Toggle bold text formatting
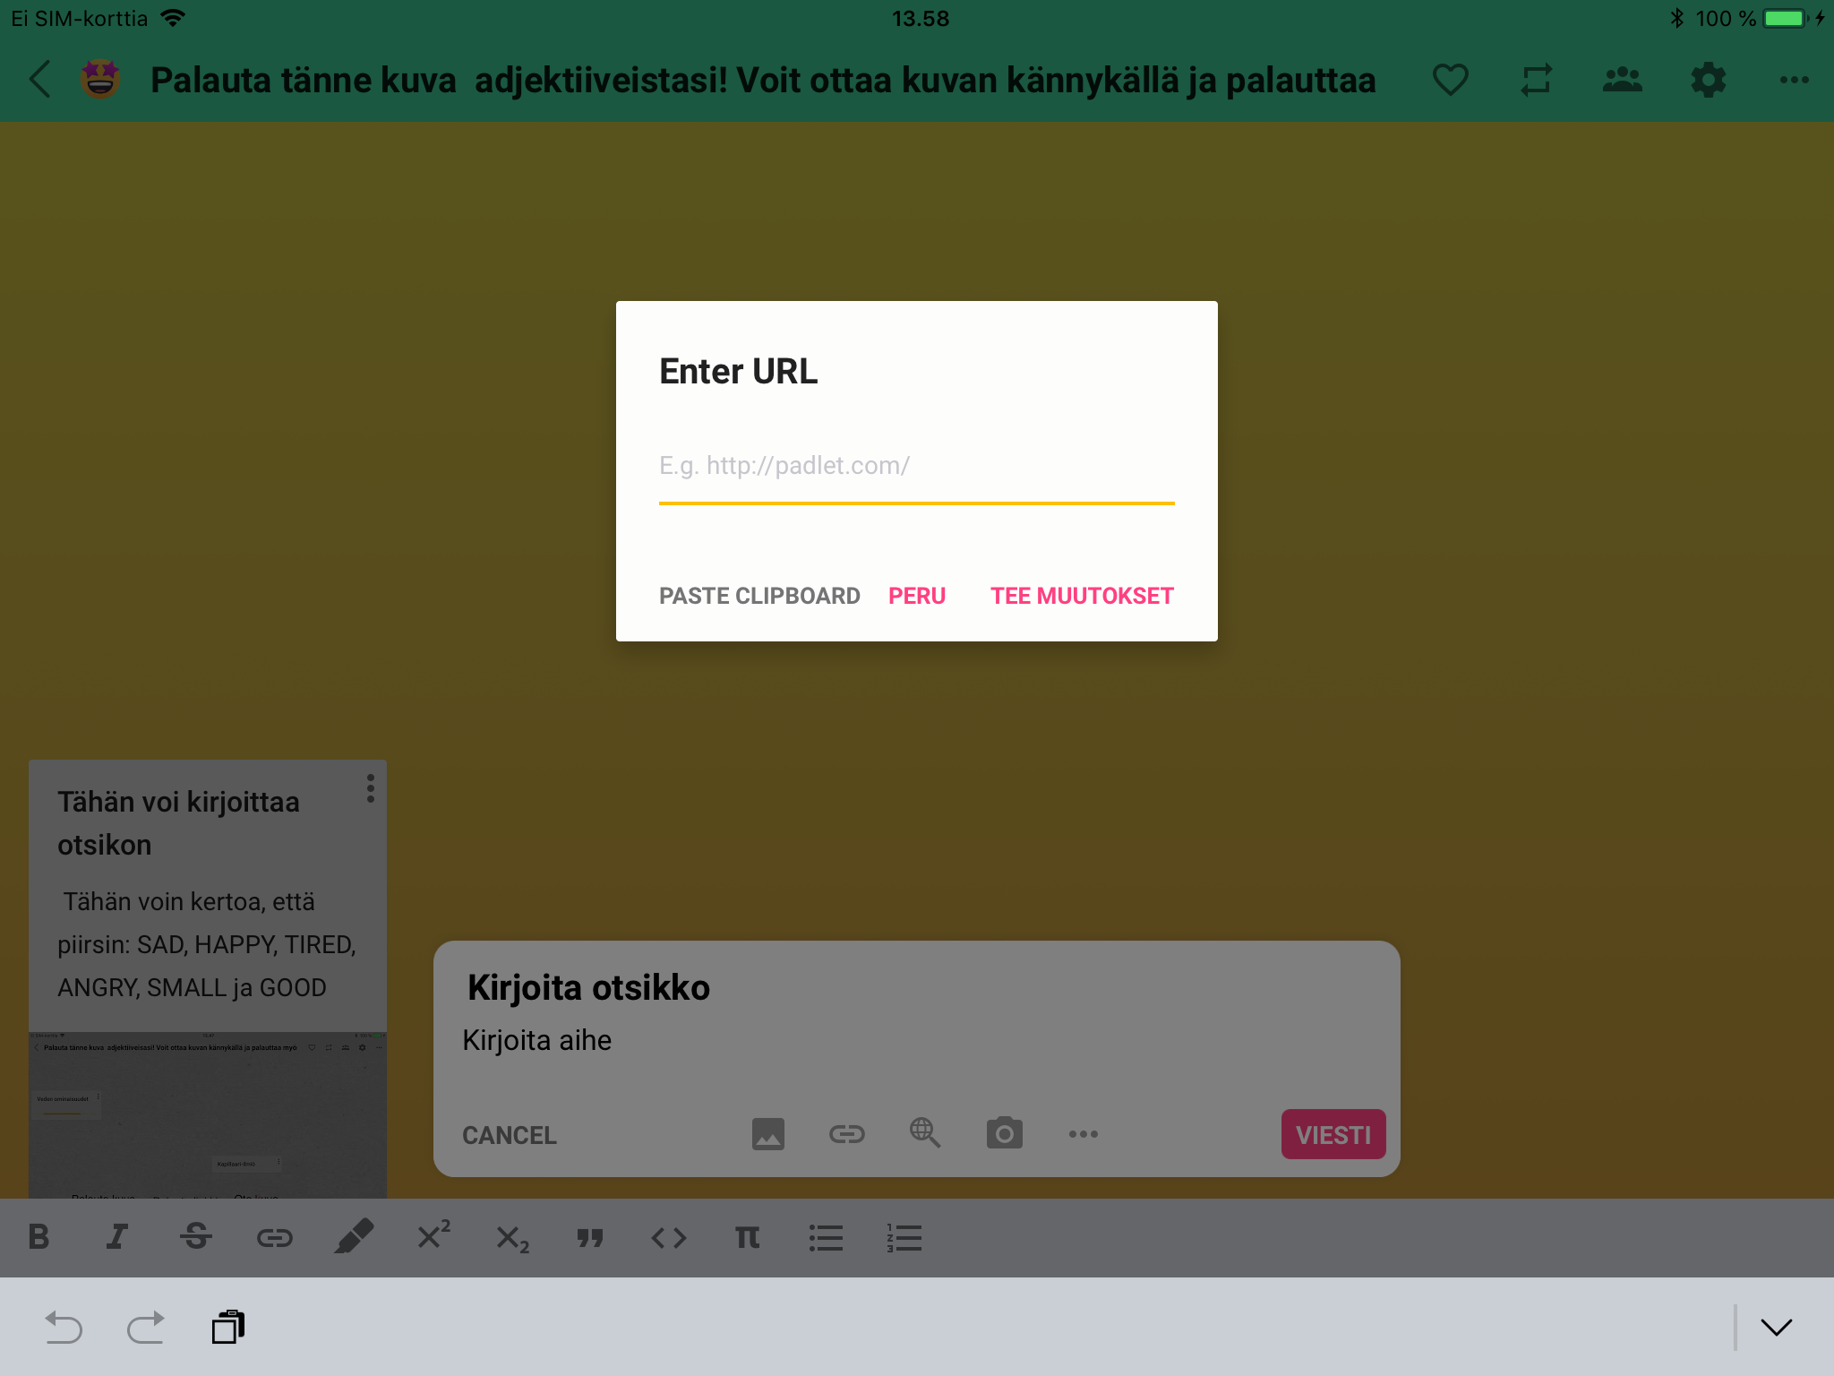Screen dimensions: 1834x1376 (x=39, y=1237)
